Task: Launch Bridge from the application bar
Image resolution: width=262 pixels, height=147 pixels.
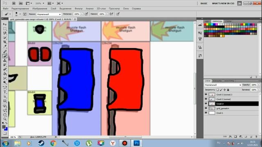Action: point(14,3)
